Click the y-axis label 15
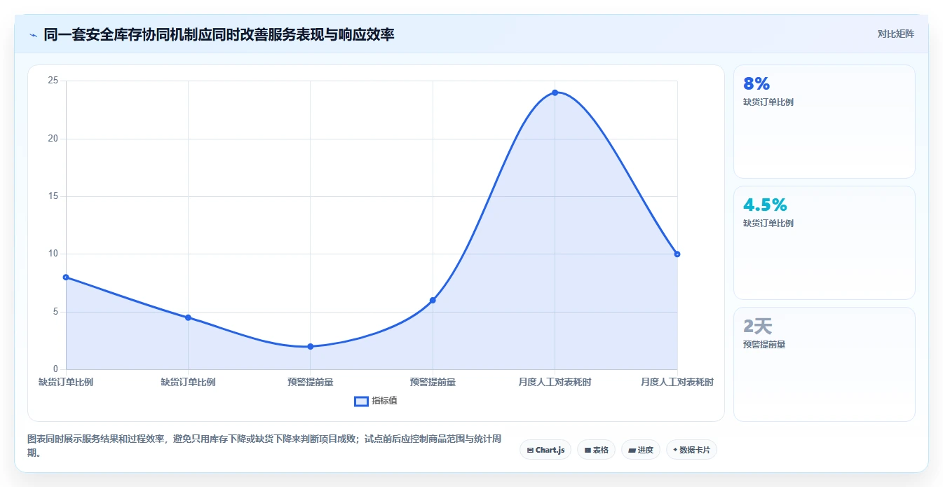Image resolution: width=943 pixels, height=487 pixels. (x=53, y=196)
